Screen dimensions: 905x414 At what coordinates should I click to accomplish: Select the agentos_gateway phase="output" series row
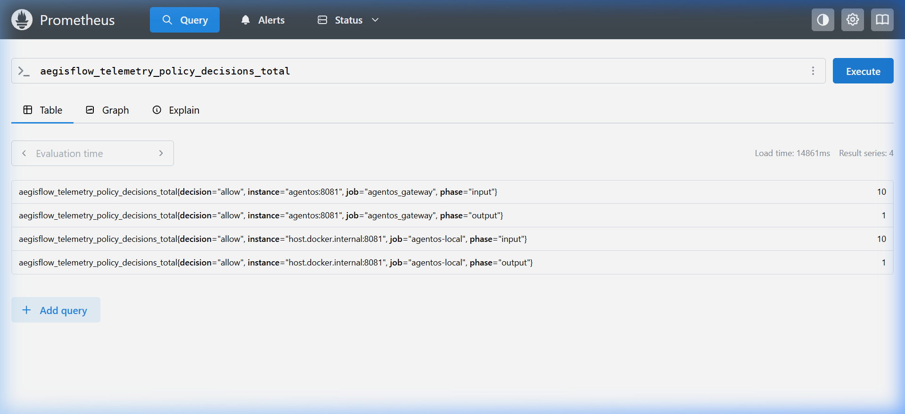click(452, 215)
